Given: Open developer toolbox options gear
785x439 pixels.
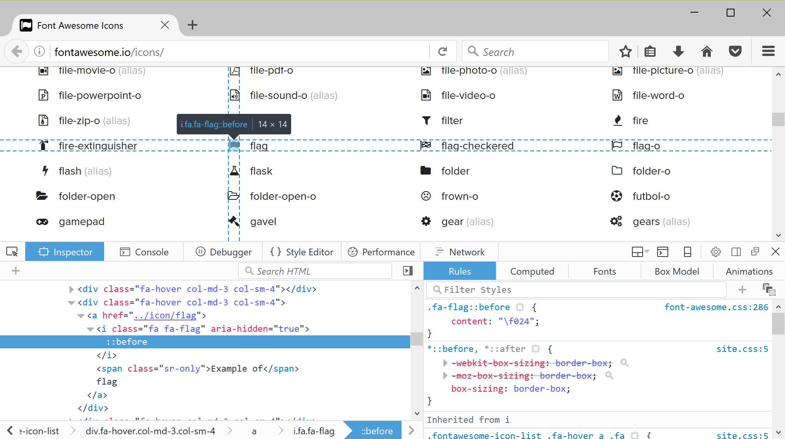Looking at the screenshot, I should 716,252.
